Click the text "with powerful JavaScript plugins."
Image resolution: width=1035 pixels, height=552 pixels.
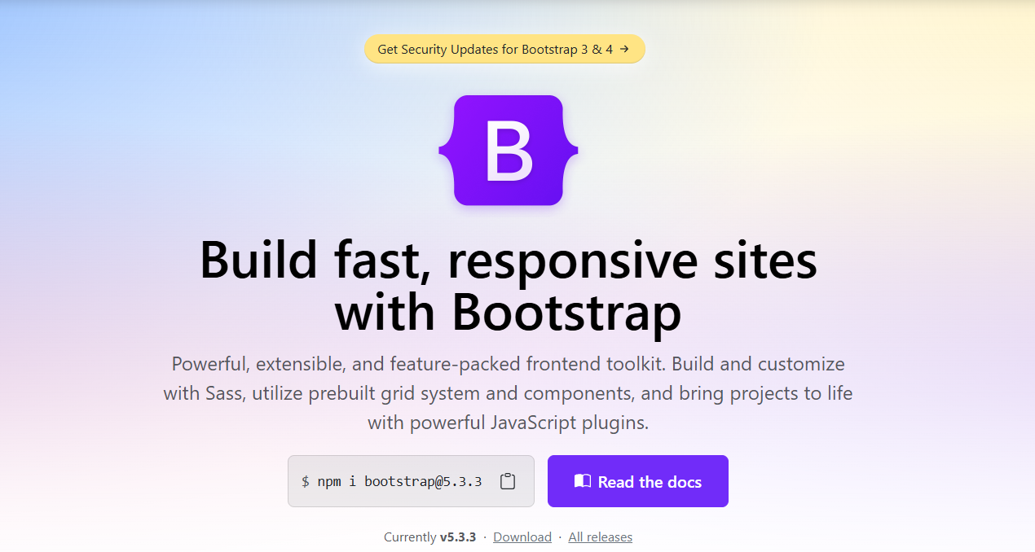(x=509, y=423)
